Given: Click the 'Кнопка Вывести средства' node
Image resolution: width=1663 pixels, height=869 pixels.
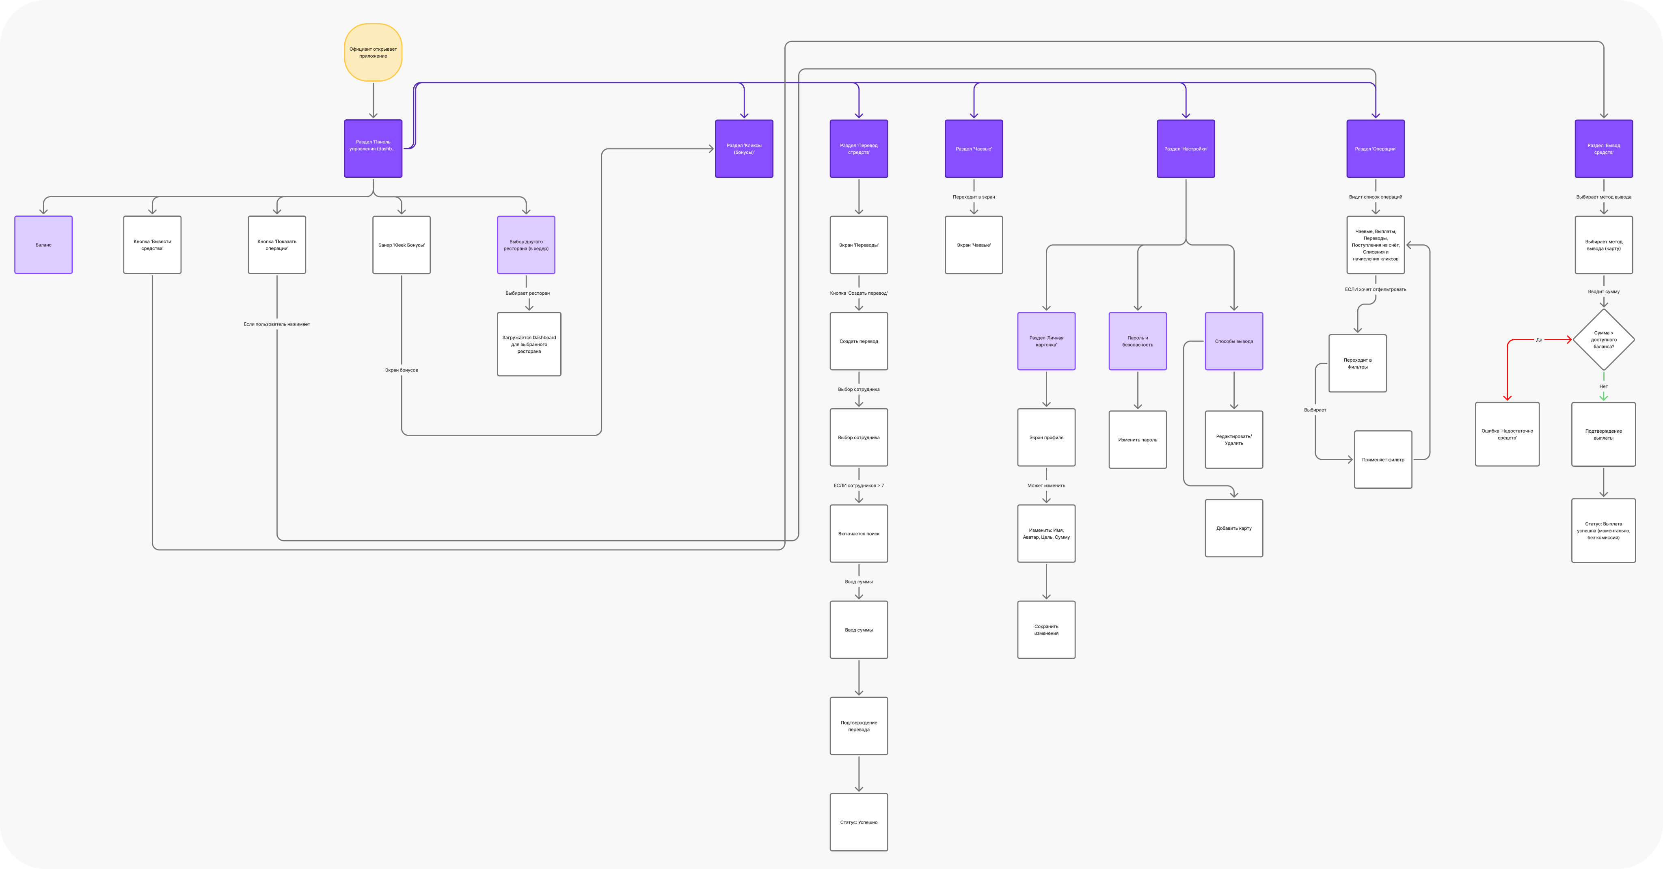Looking at the screenshot, I should coord(152,245).
